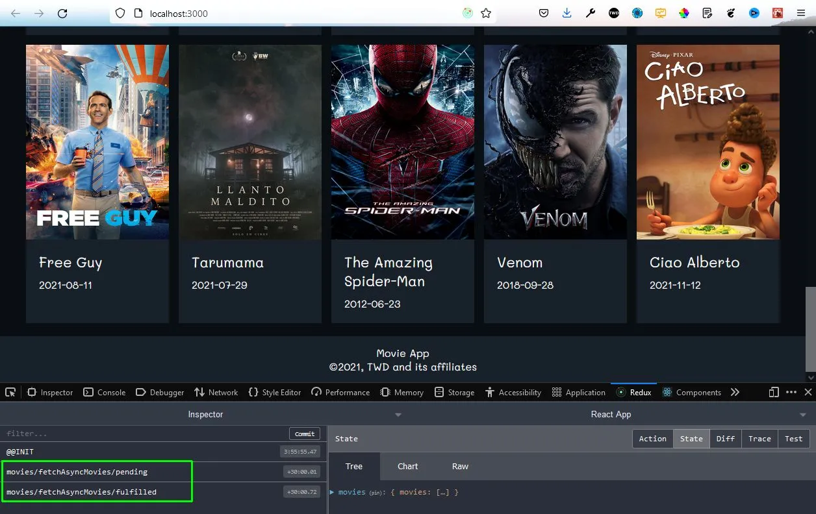
Task: Open the React Components tab
Action: click(691, 392)
